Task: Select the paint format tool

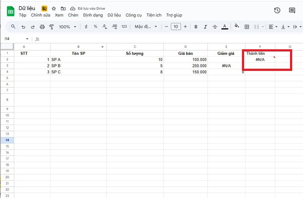Action: [x=52, y=27]
